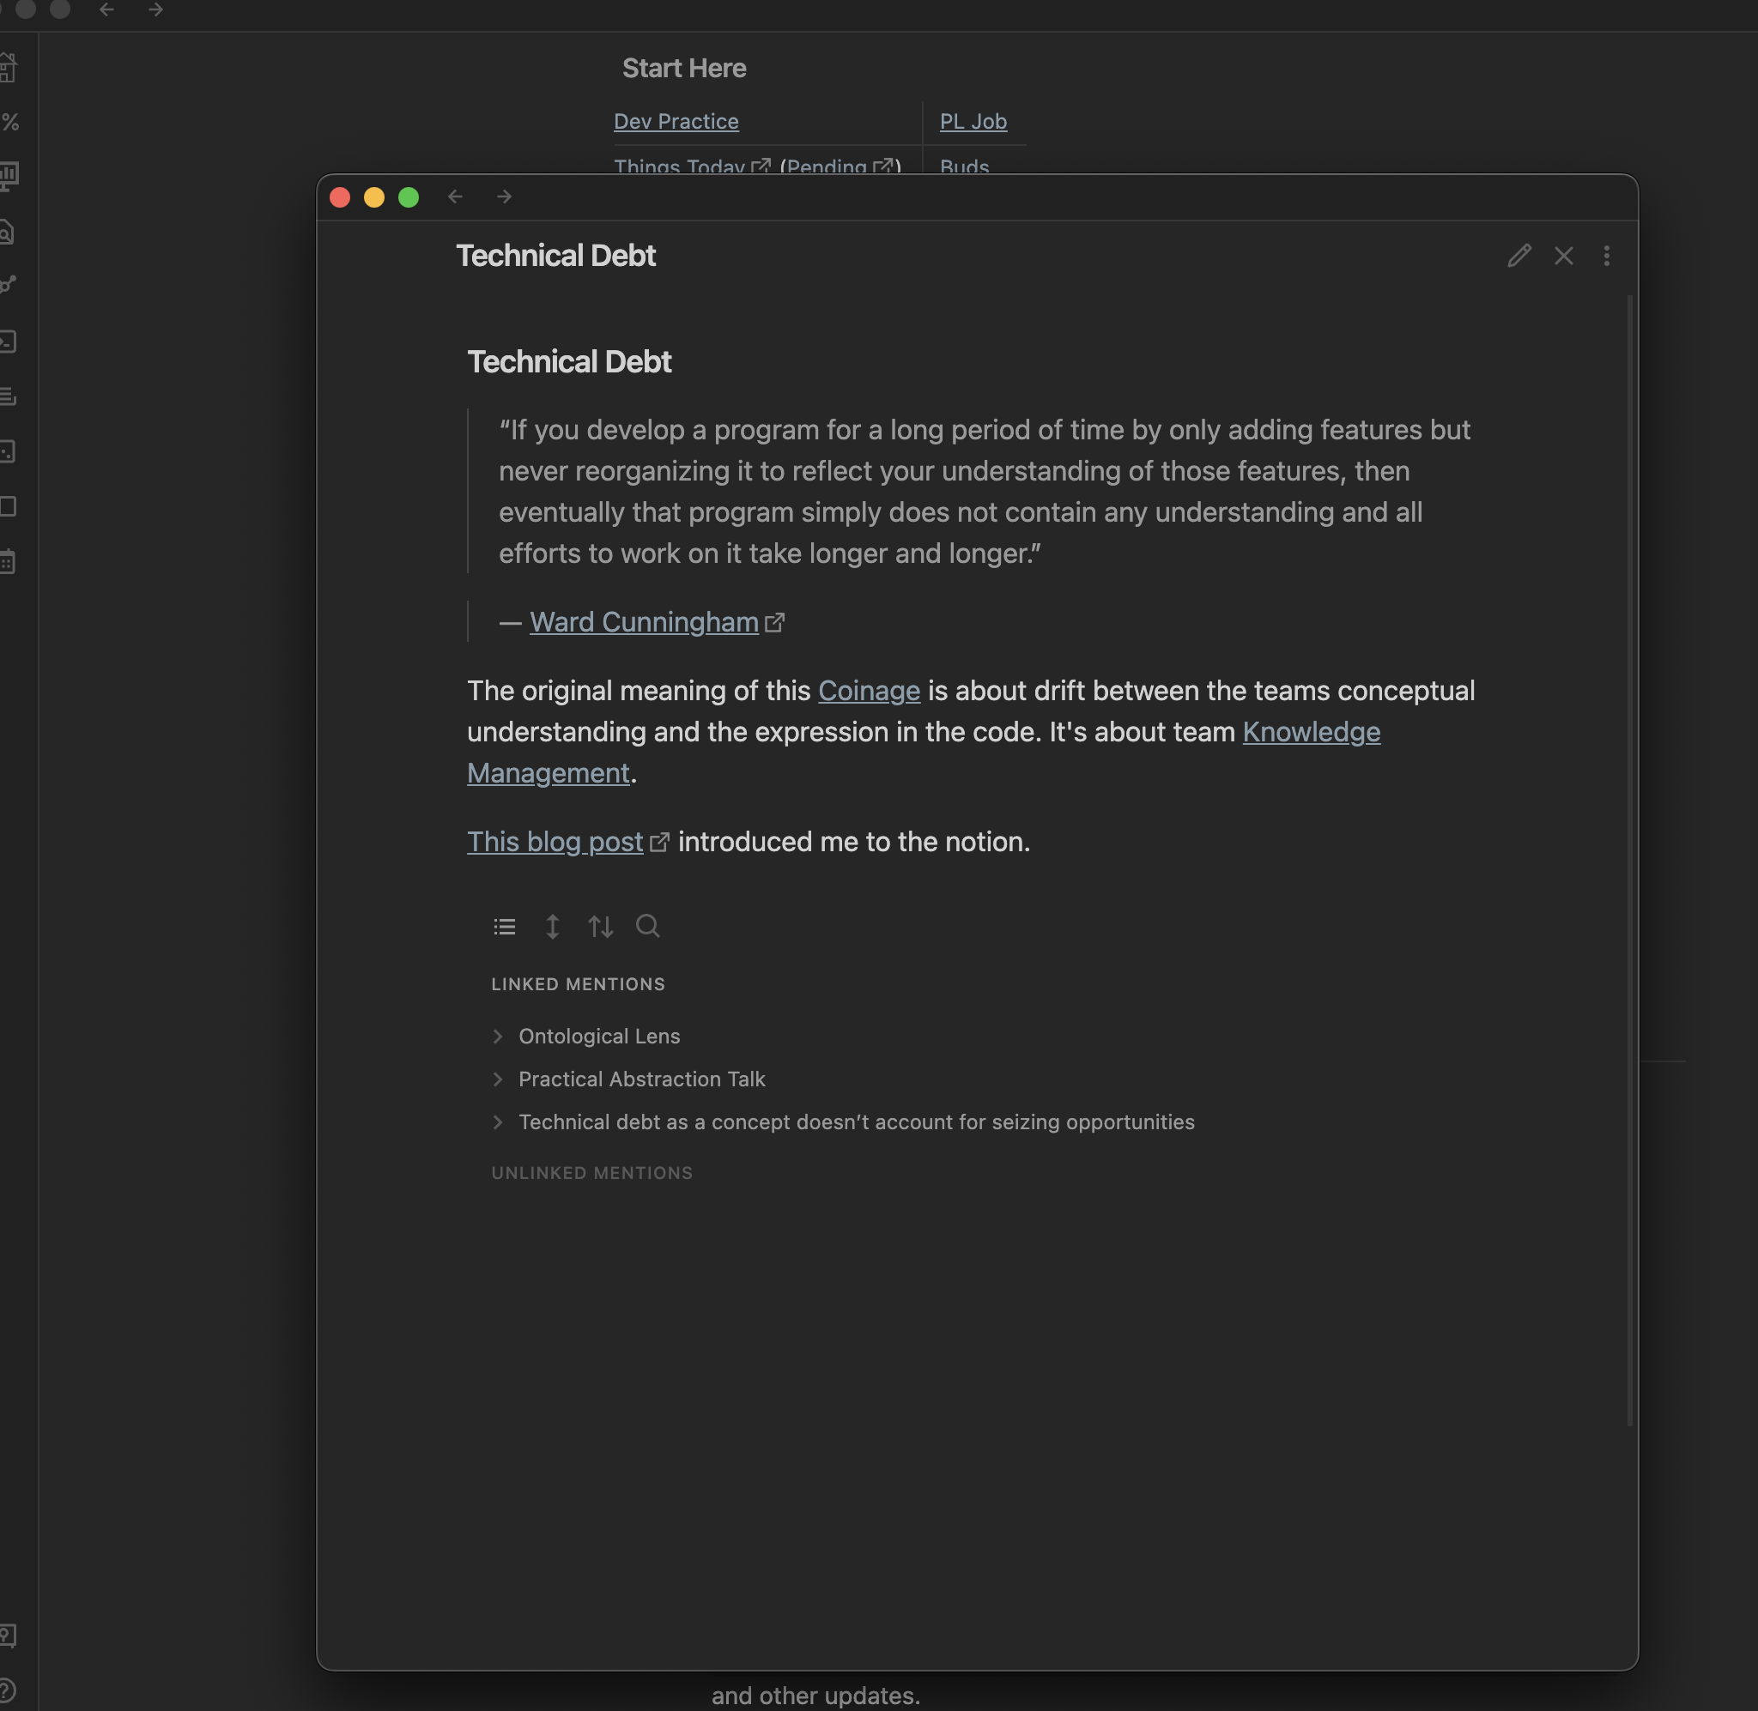Click the text lines icon in sidebar
This screenshot has width=1758, height=1711.
(x=8, y=396)
